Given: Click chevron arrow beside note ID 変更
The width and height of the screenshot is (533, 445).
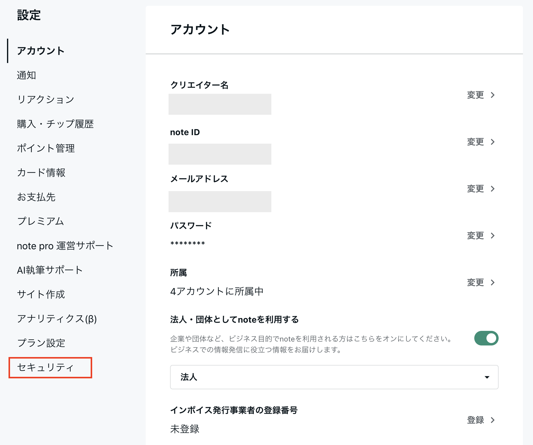Looking at the screenshot, I should (493, 142).
